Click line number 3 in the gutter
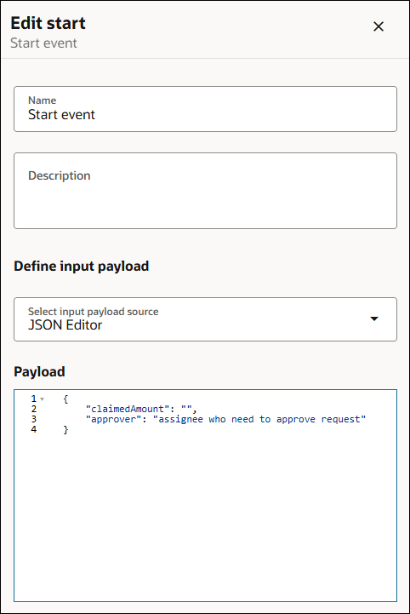410x614 pixels. (x=34, y=419)
